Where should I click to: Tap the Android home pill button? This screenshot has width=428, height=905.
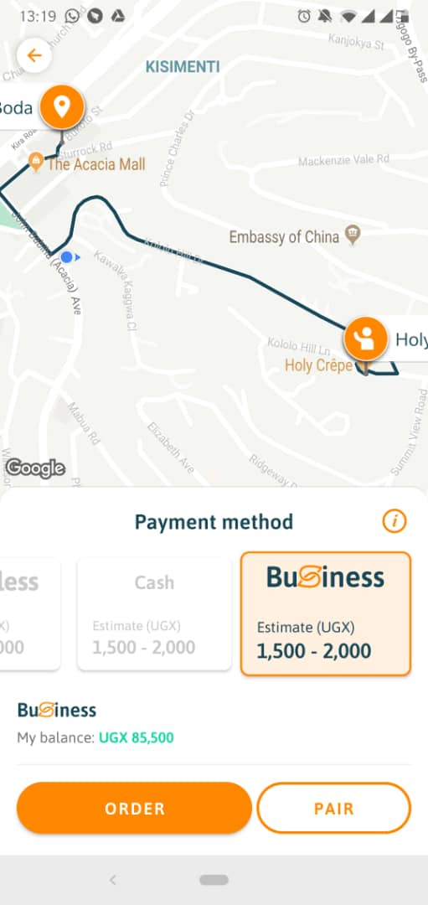[214, 880]
